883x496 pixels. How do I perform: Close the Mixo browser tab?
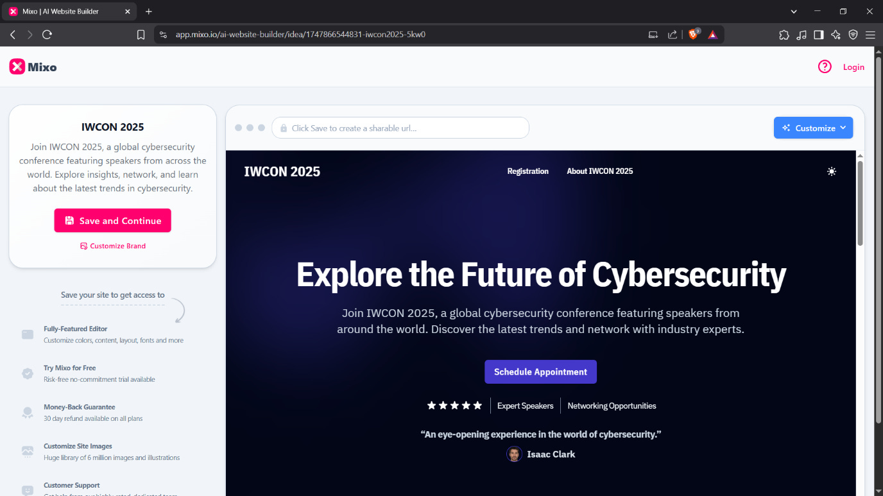click(x=128, y=12)
